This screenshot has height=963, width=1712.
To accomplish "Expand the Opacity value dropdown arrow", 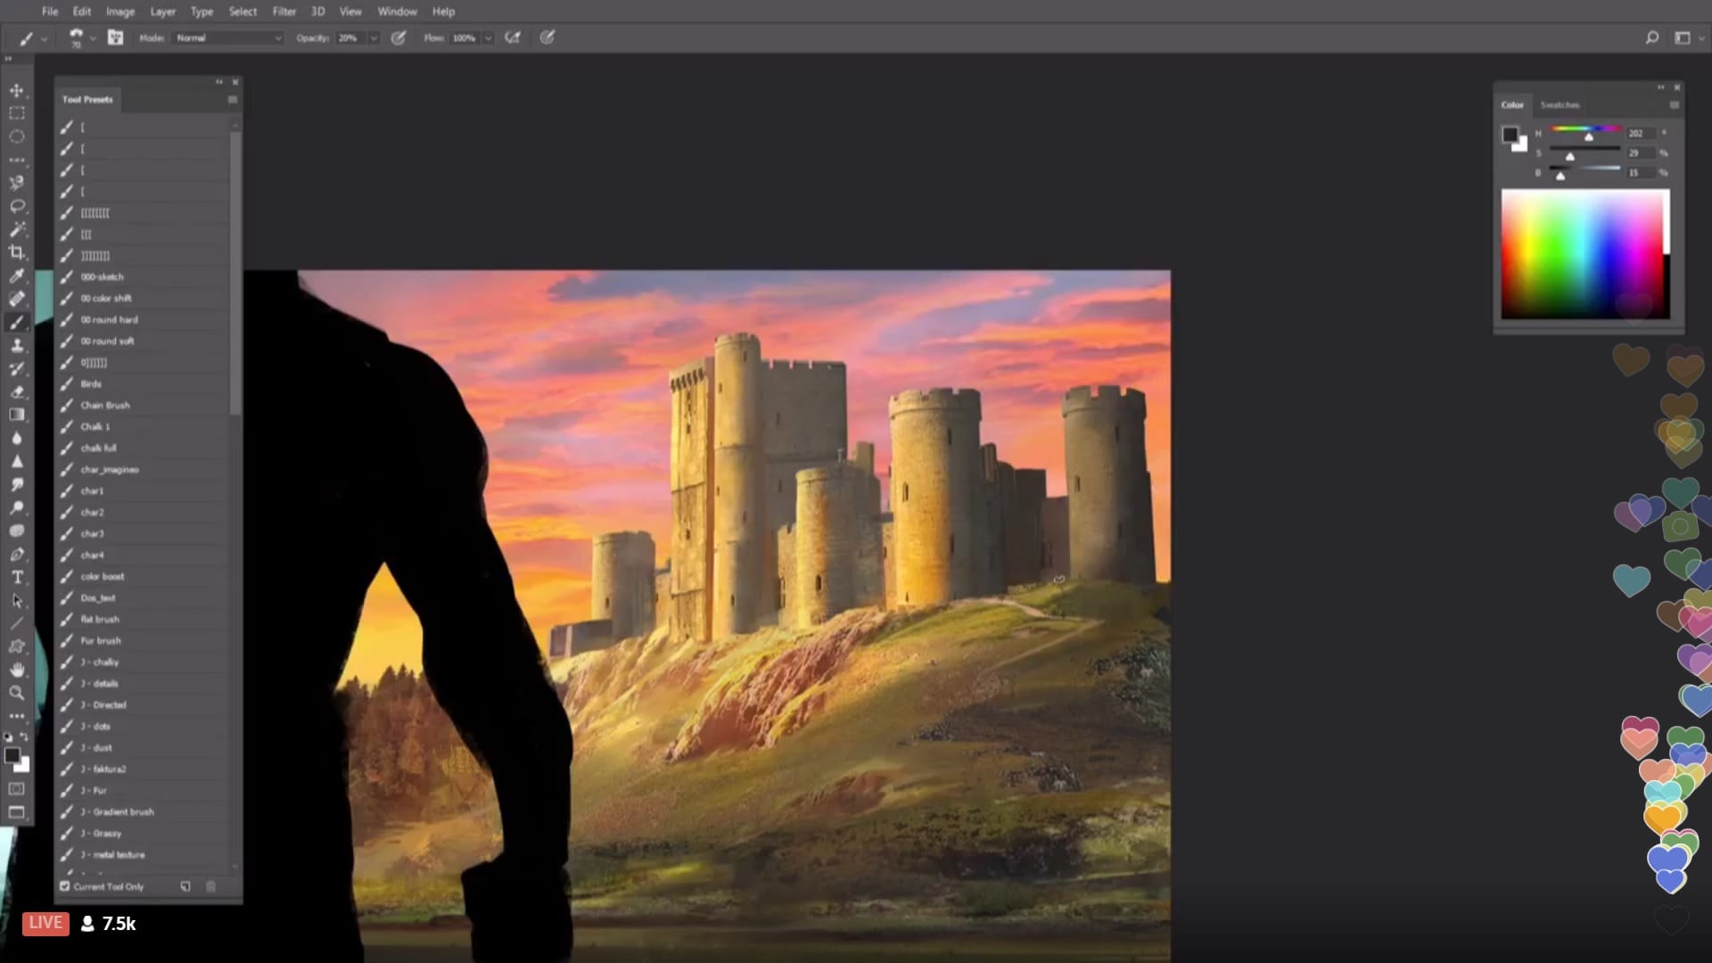I will [374, 37].
